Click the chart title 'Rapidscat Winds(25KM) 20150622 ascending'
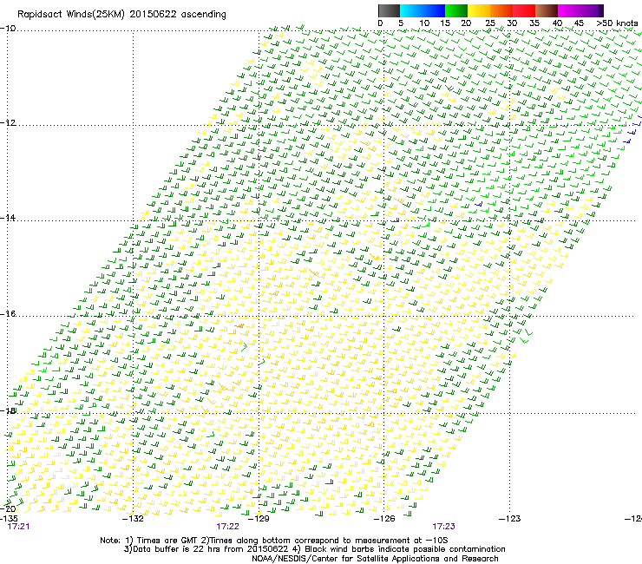Image resolution: width=642 pixels, height=564 pixels. click(x=121, y=15)
